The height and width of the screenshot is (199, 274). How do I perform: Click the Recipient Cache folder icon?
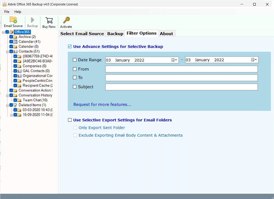pyautogui.click(x=19, y=85)
